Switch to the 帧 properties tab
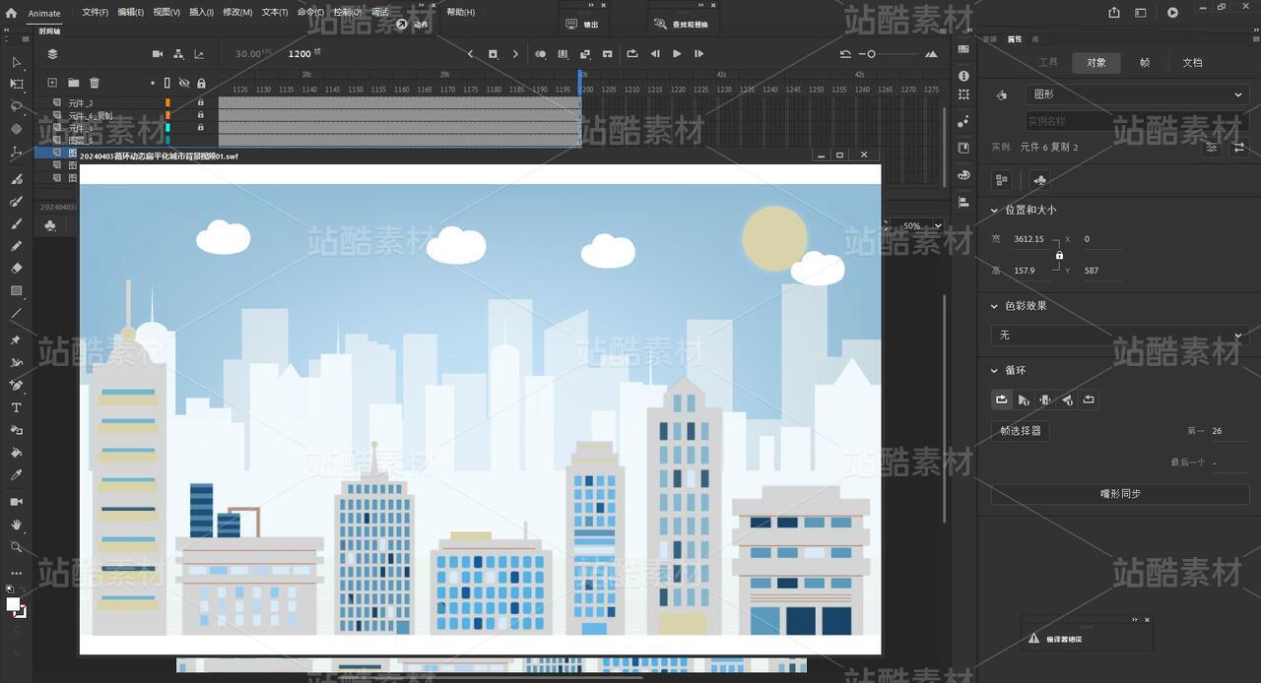Image resolution: width=1261 pixels, height=683 pixels. (x=1144, y=62)
